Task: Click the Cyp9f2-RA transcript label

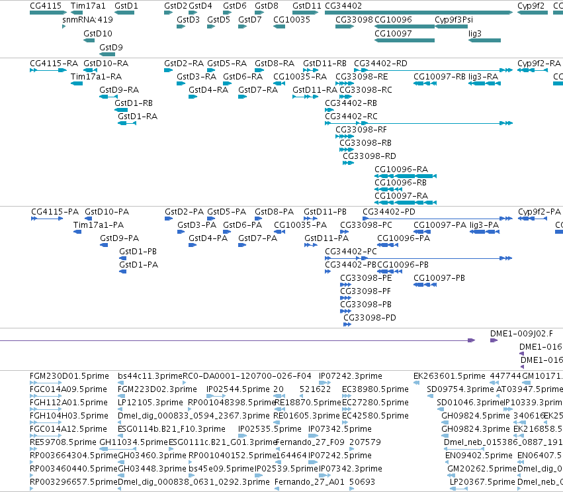Action: [539, 64]
